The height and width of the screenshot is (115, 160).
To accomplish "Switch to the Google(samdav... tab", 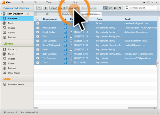I will [x=91, y=14].
